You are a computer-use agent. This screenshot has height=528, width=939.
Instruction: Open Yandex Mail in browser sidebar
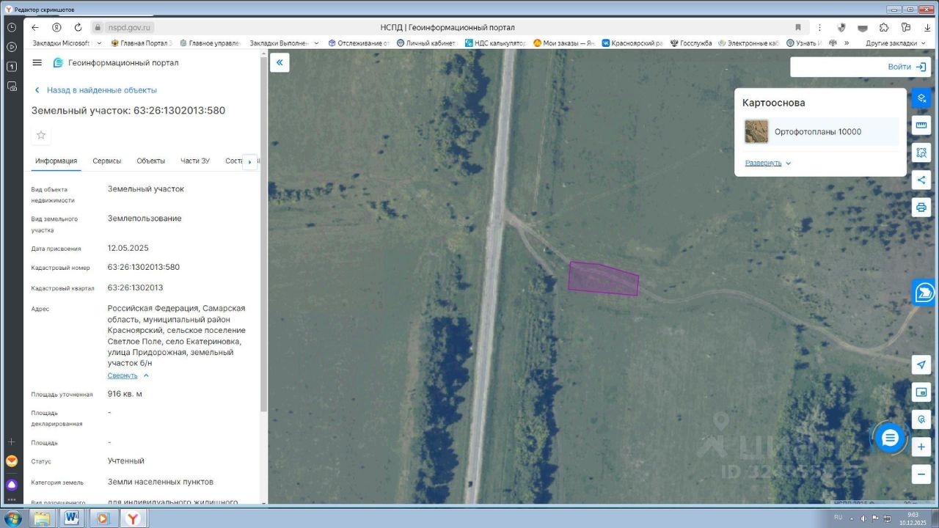[12, 461]
